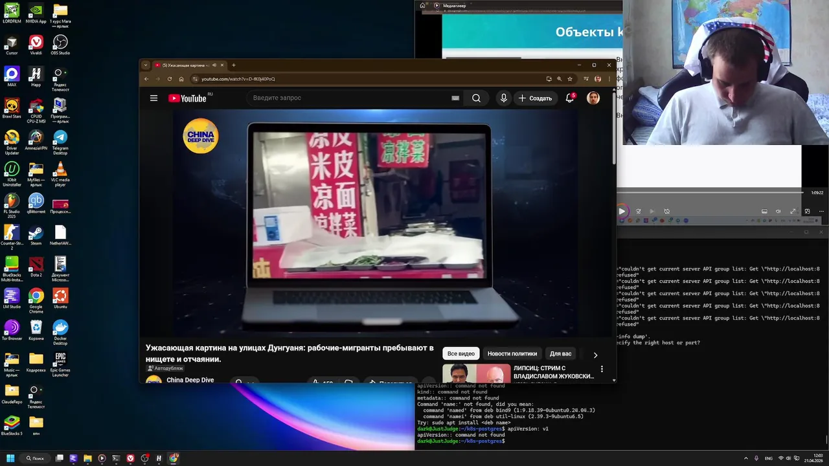Open the Steam desktop shortcut
The height and width of the screenshot is (466, 829).
click(36, 235)
